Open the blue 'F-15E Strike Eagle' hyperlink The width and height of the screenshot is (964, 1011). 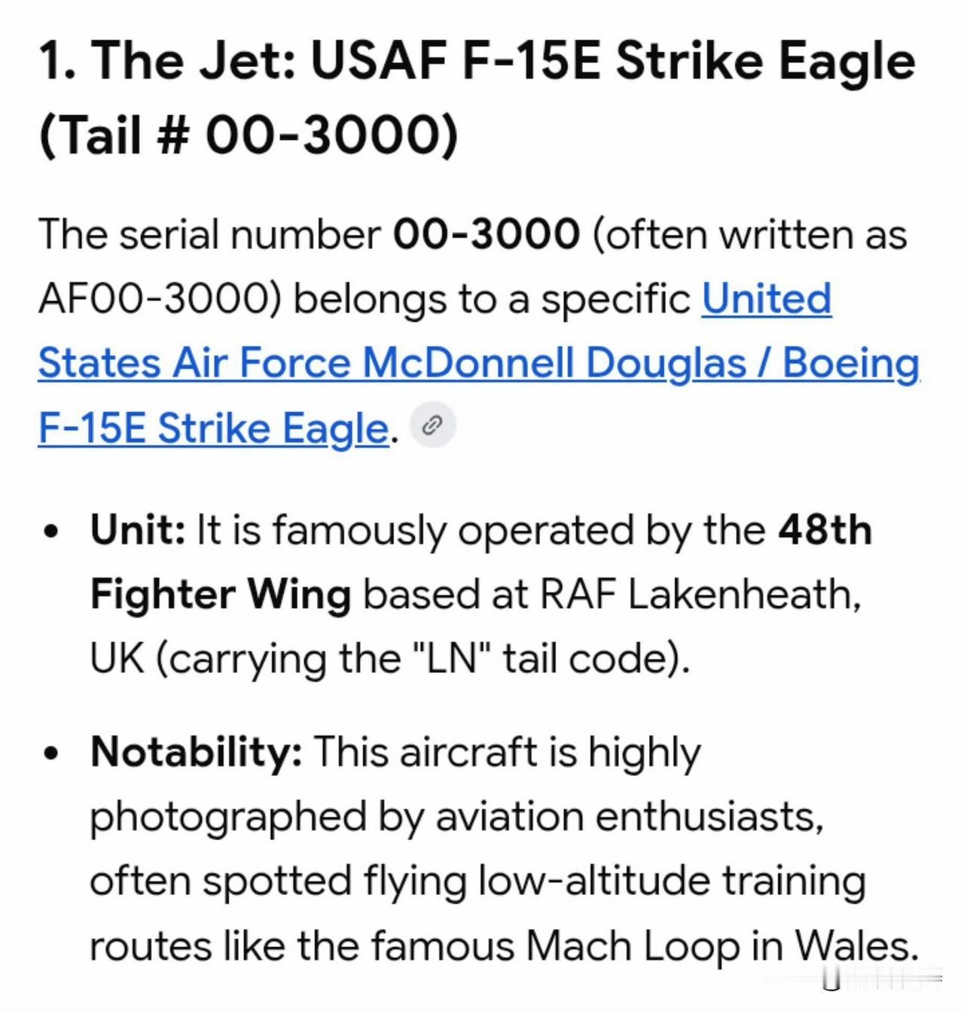(213, 428)
